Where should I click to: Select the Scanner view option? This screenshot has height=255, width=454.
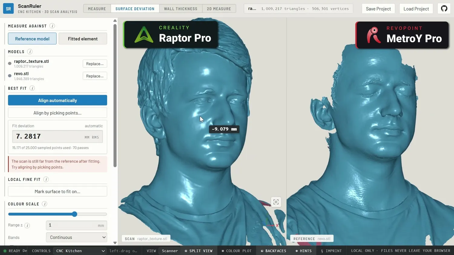[x=170, y=251]
